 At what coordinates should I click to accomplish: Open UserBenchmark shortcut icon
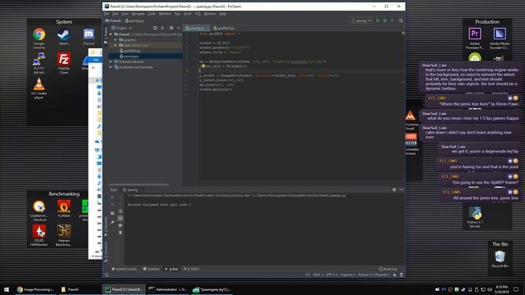[x=39, y=211]
